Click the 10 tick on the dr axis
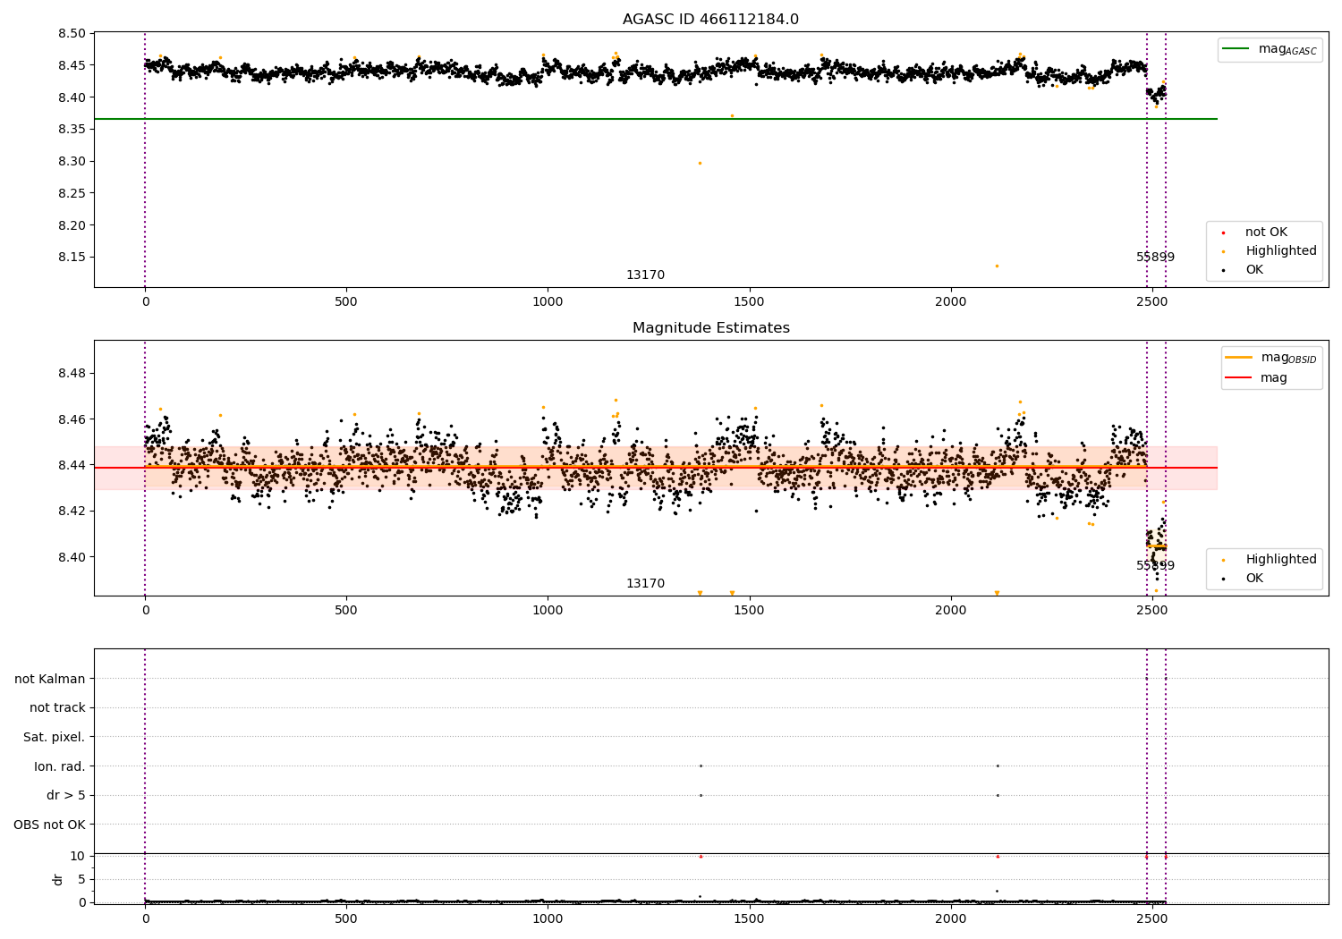The height and width of the screenshot is (939, 1342). coord(78,857)
